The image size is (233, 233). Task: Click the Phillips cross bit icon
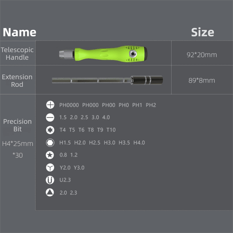pos(50,105)
